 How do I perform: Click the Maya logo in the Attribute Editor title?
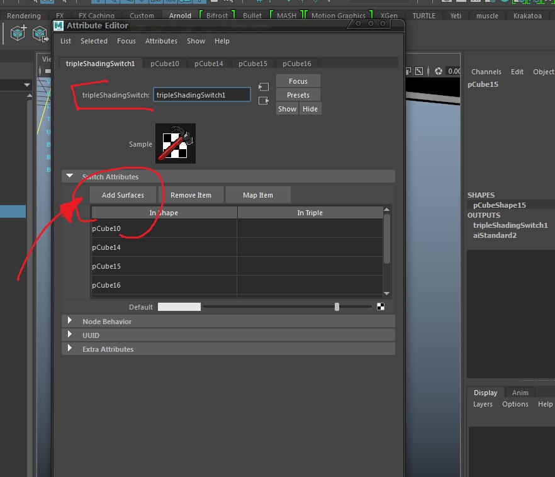(x=59, y=25)
